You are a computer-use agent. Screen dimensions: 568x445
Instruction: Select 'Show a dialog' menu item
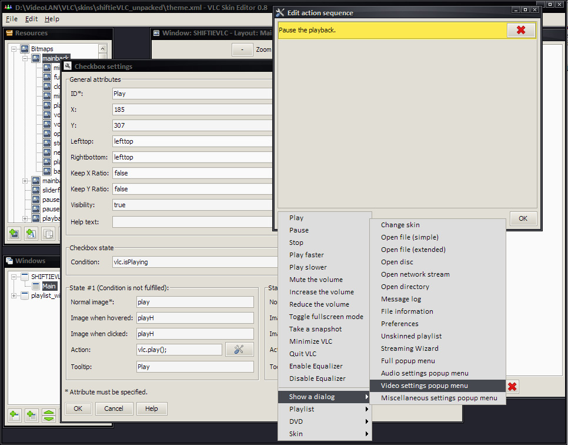325,397
